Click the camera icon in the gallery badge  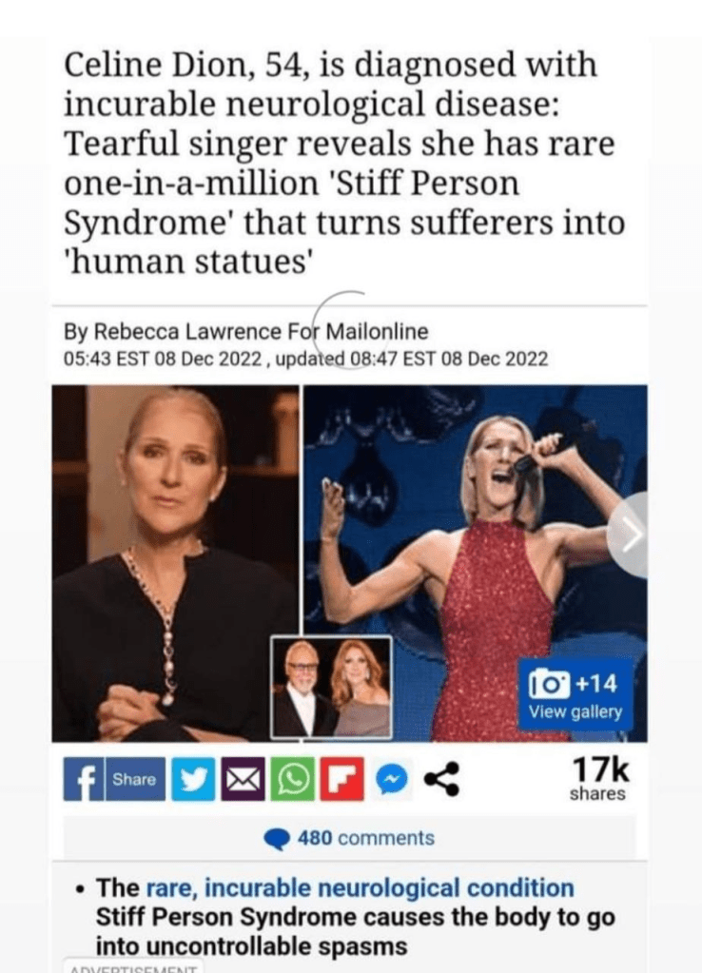click(549, 685)
